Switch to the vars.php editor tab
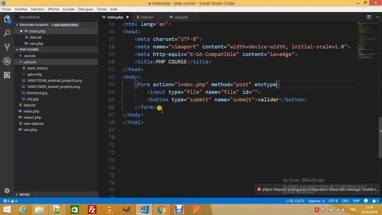 [x=181, y=17]
